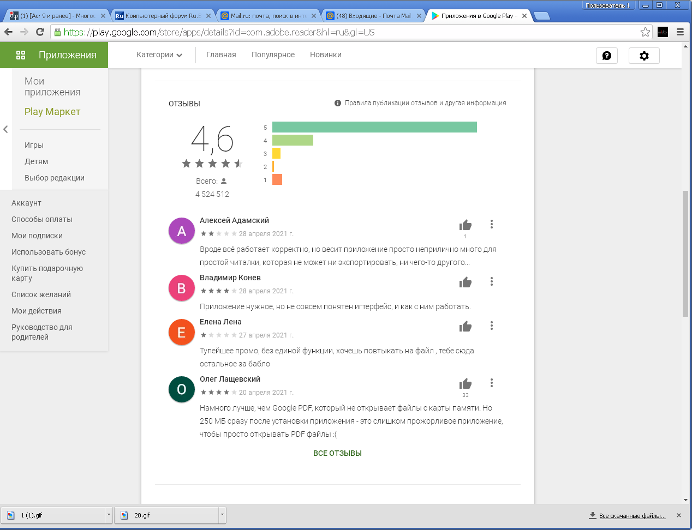Open Способы оплаты in sidebar

click(42, 219)
